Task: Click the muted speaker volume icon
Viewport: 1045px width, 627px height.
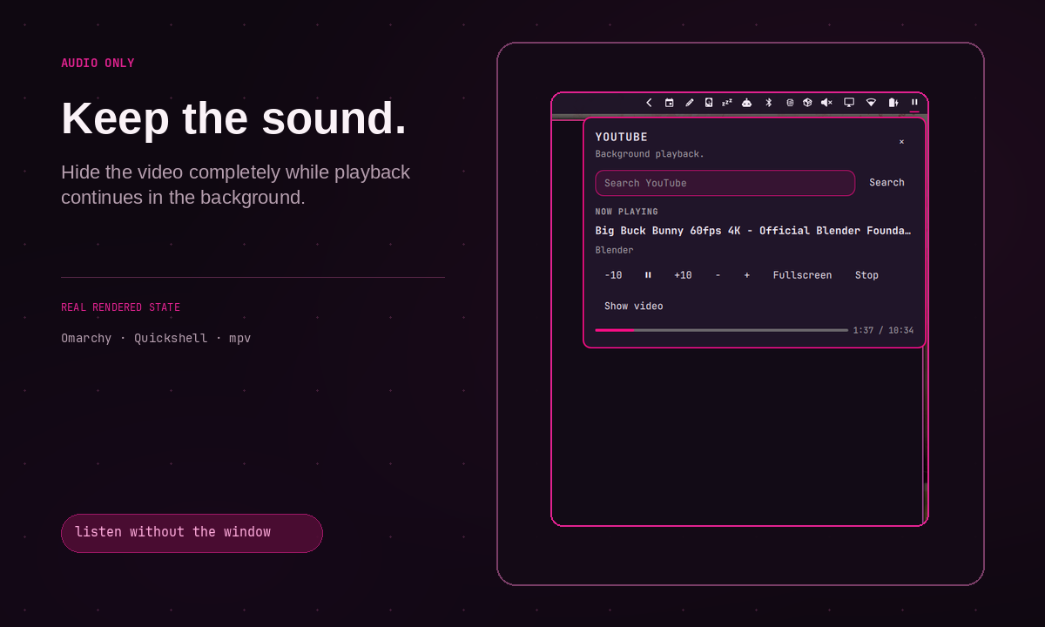Action: (826, 103)
